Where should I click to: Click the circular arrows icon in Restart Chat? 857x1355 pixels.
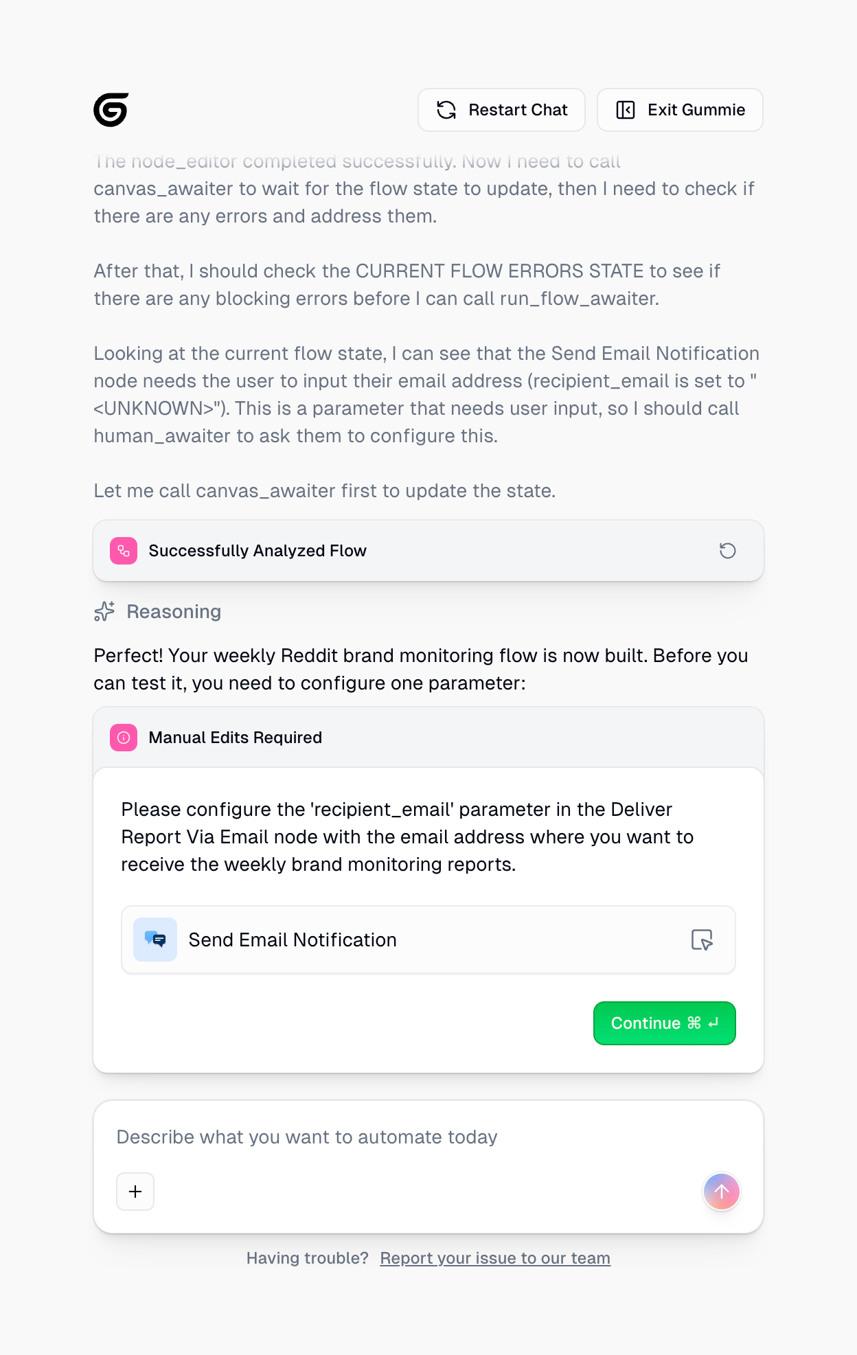(446, 110)
